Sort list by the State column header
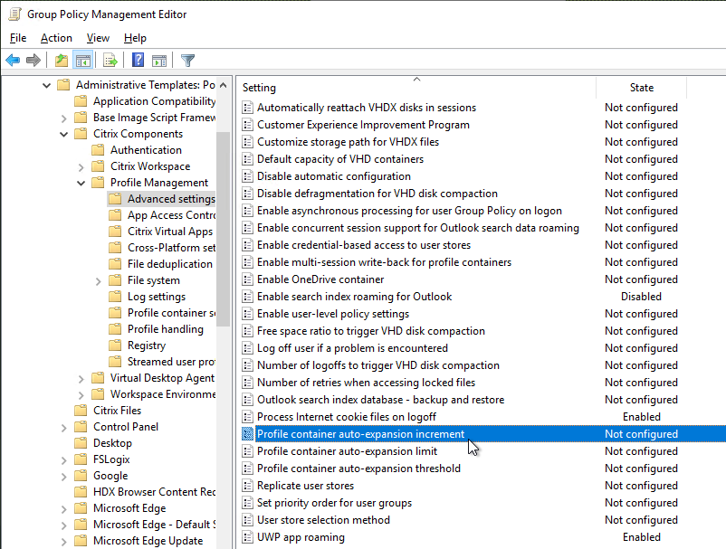Image resolution: width=726 pixels, height=549 pixels. (642, 88)
